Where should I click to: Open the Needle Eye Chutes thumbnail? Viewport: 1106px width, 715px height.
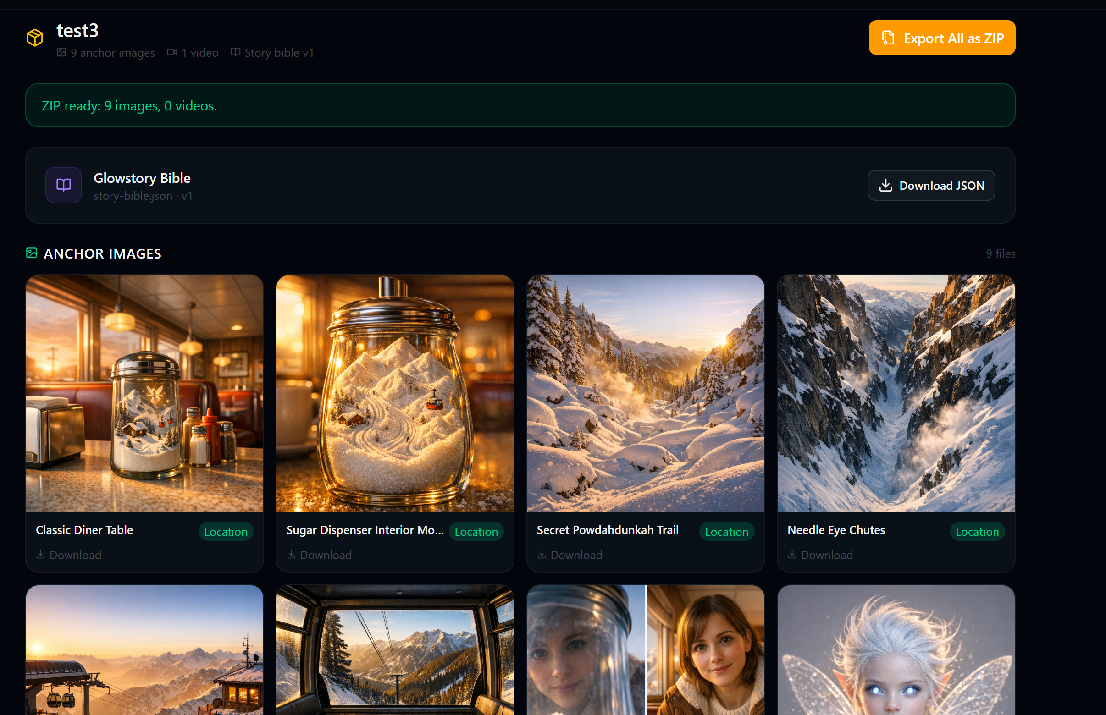click(x=896, y=393)
